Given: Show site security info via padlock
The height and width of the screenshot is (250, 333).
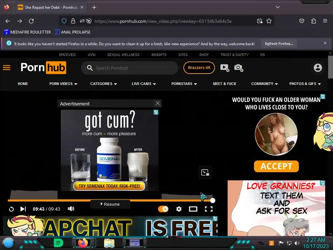Looking at the screenshot, I should [x=73, y=21].
